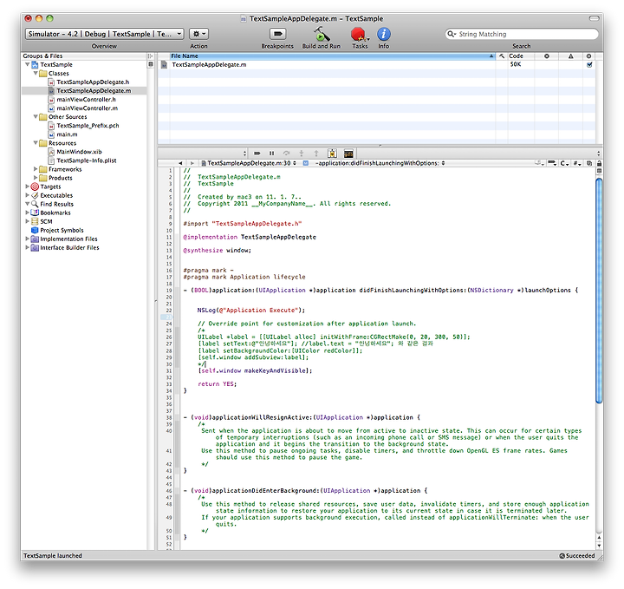Open the Action gear menu
Screen dimensions: 624x589
pyautogui.click(x=198, y=34)
